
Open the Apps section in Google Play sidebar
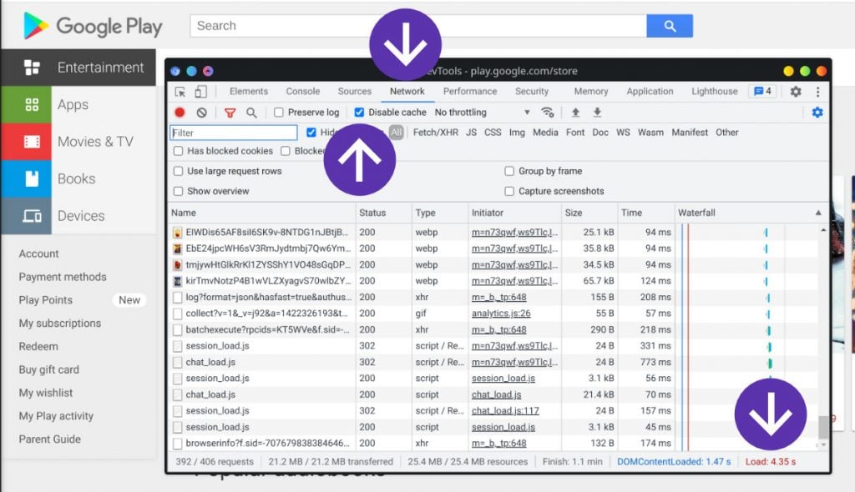click(x=72, y=104)
